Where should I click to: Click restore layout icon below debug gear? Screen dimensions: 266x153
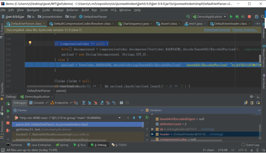[x=246, y=103]
